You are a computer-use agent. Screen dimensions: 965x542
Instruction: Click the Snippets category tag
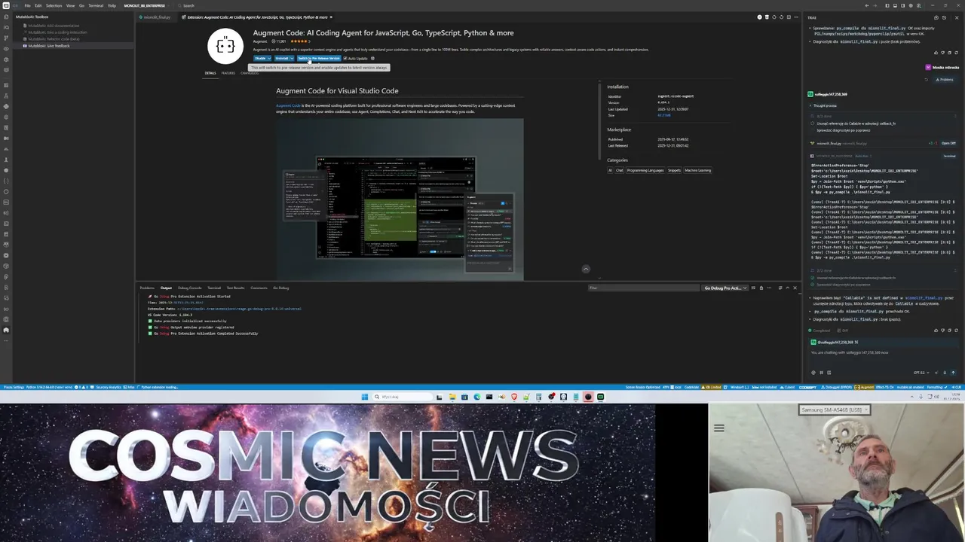point(674,170)
